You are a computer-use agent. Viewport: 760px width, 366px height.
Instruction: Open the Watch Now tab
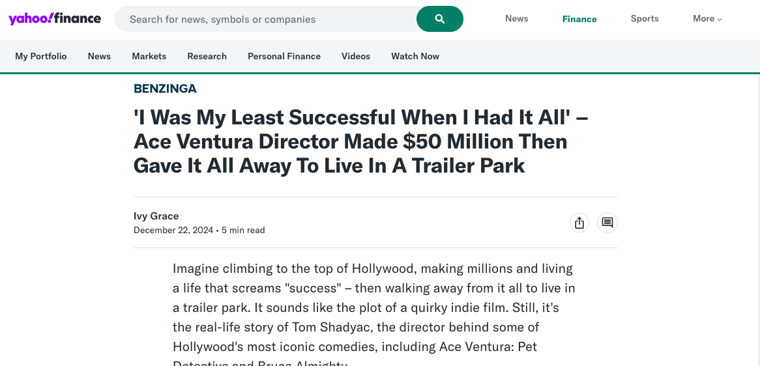(x=415, y=56)
